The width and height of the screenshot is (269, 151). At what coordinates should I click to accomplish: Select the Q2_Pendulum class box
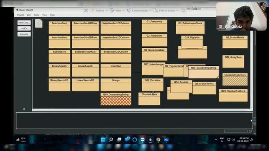pyautogui.click(x=154, y=40)
